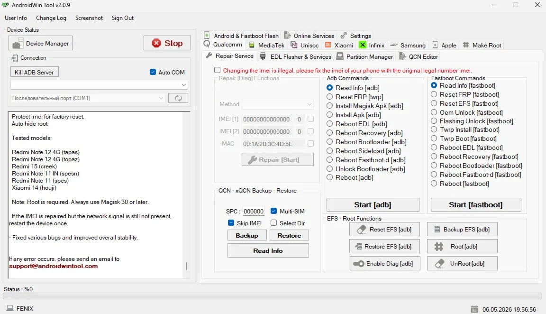
Task: Open the repair Method dropdown
Action: 278,104
